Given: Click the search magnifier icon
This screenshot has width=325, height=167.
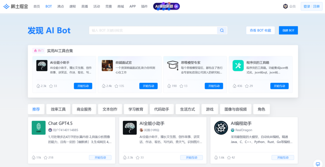Looking at the screenshot, I should [x=222, y=30].
